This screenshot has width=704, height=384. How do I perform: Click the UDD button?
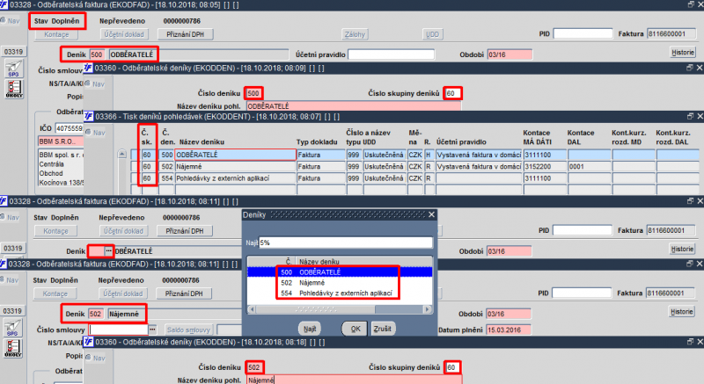pos(432,34)
